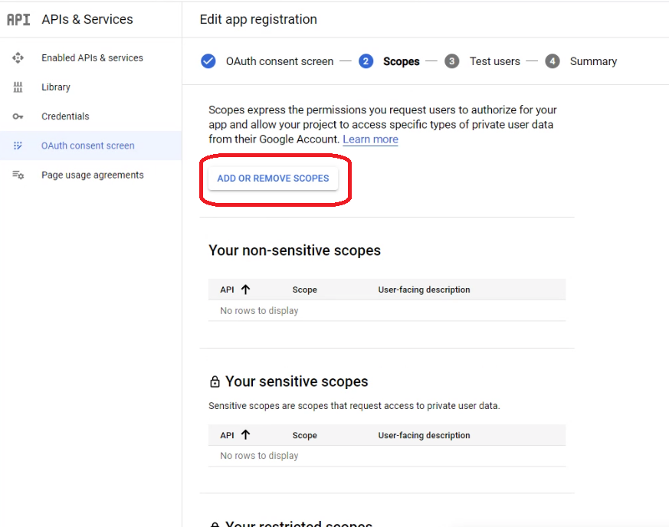Click the Enabled APIs & services icon
Image resolution: width=669 pixels, height=527 pixels.
[x=18, y=58]
